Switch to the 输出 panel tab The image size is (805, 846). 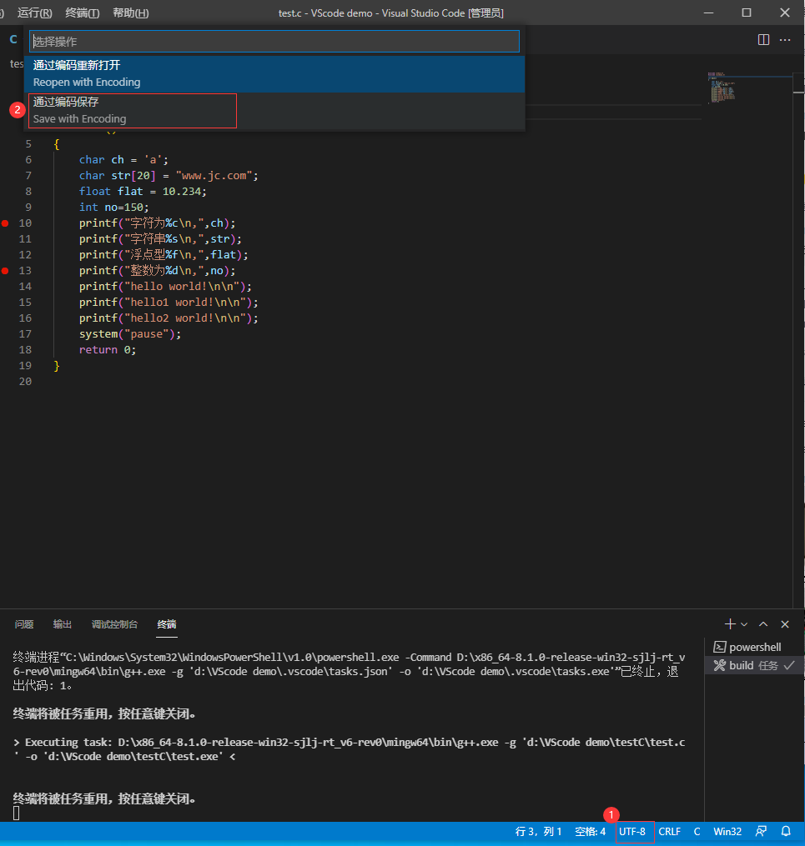[x=63, y=624]
